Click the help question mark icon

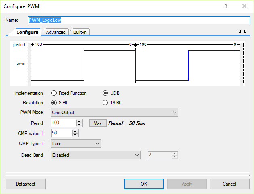click(226, 6)
